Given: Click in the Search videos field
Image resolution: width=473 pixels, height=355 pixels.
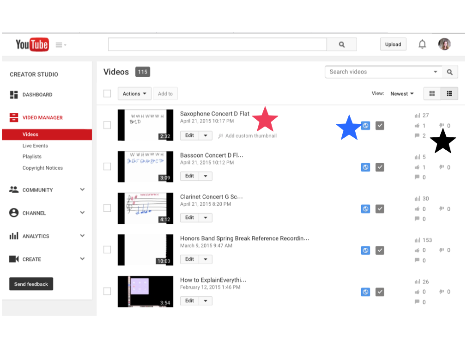Looking at the screenshot, I should [379, 72].
